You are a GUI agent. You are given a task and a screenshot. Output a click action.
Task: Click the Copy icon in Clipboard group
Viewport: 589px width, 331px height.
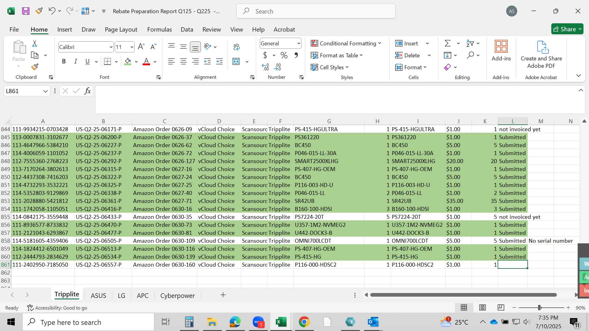point(35,55)
